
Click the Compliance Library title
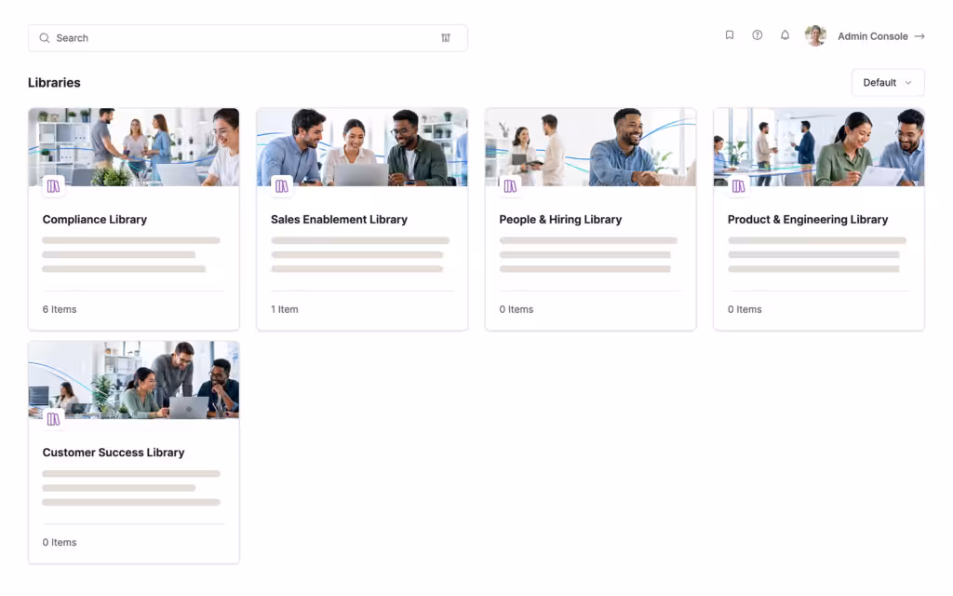coord(95,220)
